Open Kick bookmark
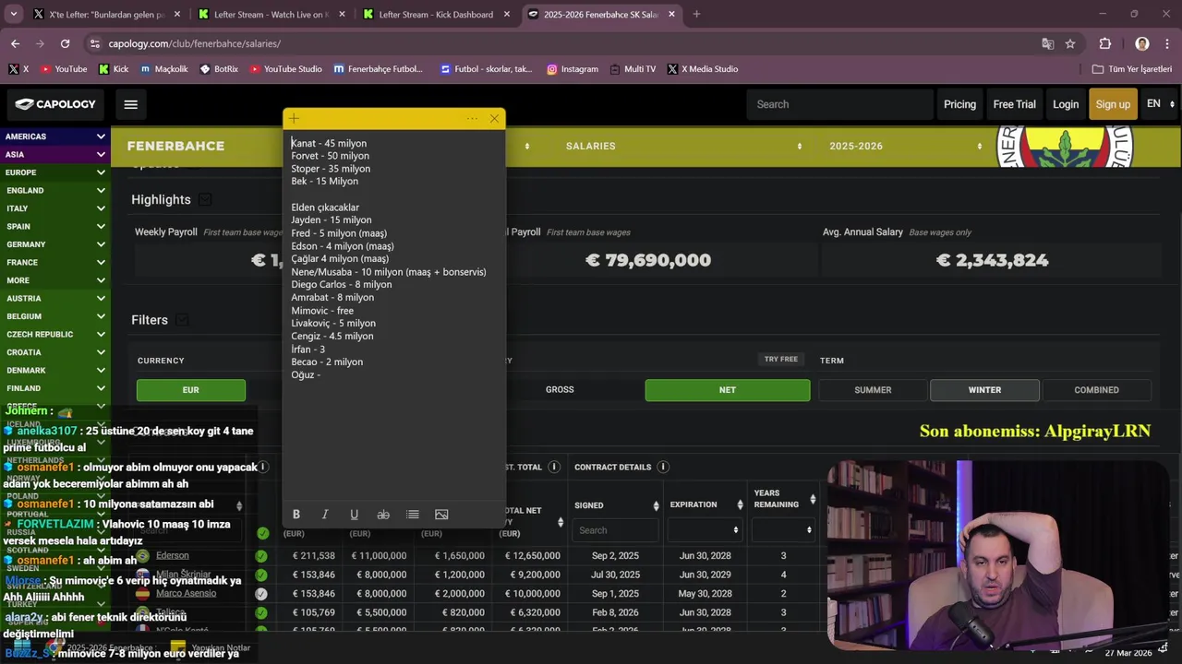The height and width of the screenshot is (664, 1182). 114,69
